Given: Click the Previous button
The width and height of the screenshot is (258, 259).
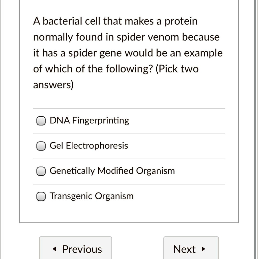Looking at the screenshot, I should pos(75,249).
